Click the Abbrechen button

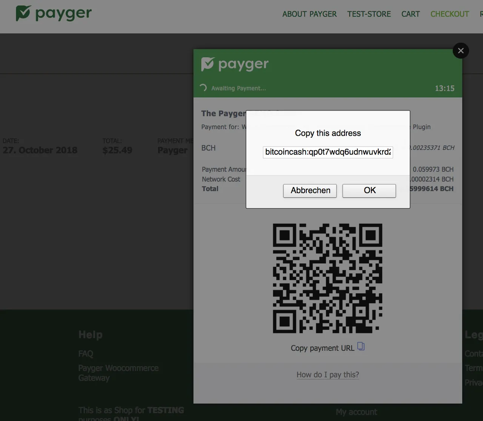point(310,191)
